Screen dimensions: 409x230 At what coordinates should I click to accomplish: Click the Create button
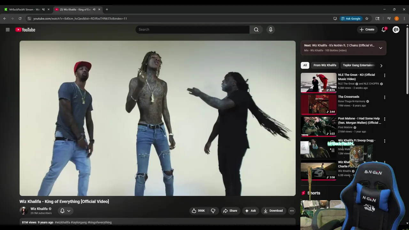(x=367, y=29)
